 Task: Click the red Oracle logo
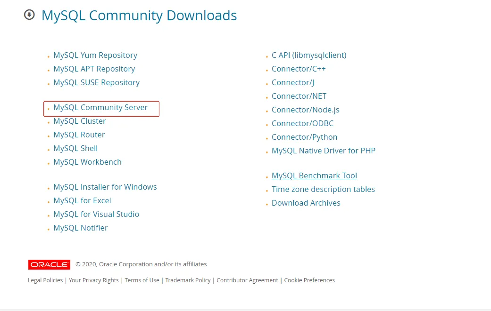49,265
